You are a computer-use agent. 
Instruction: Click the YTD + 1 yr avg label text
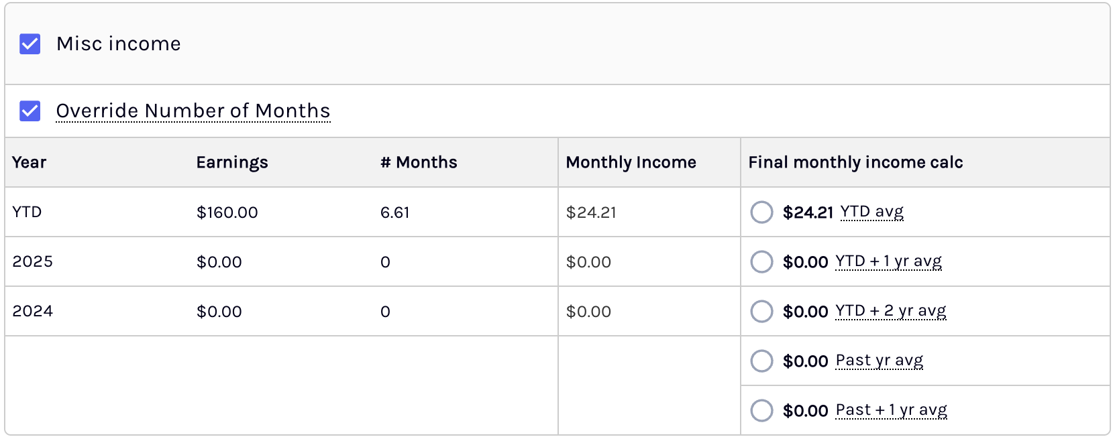[889, 261]
